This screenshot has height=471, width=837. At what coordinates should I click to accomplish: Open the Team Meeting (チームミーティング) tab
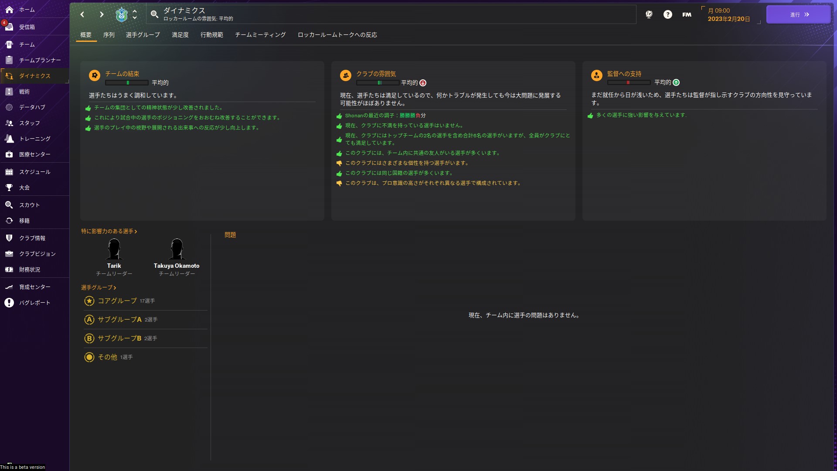pos(260,35)
